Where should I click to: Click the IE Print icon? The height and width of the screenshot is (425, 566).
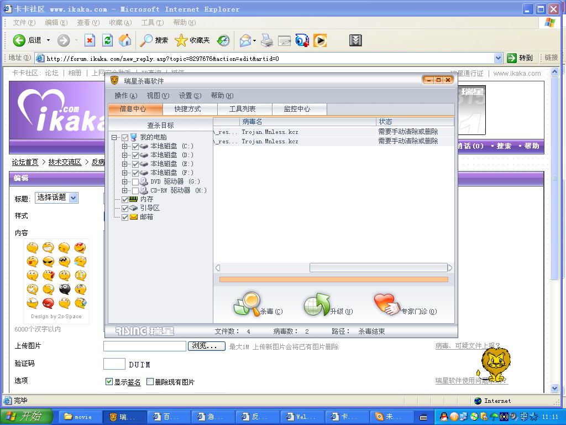[x=267, y=40]
